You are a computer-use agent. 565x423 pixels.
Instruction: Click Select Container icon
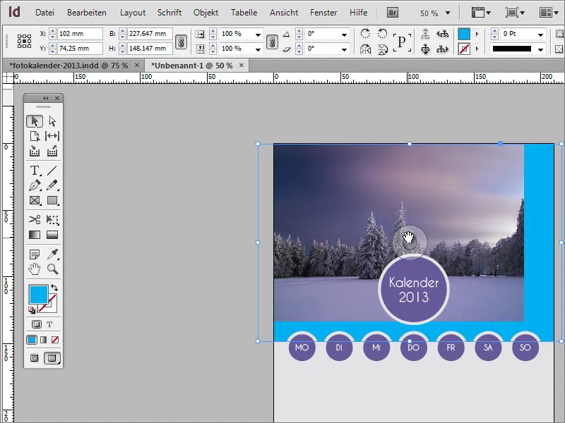(x=425, y=34)
